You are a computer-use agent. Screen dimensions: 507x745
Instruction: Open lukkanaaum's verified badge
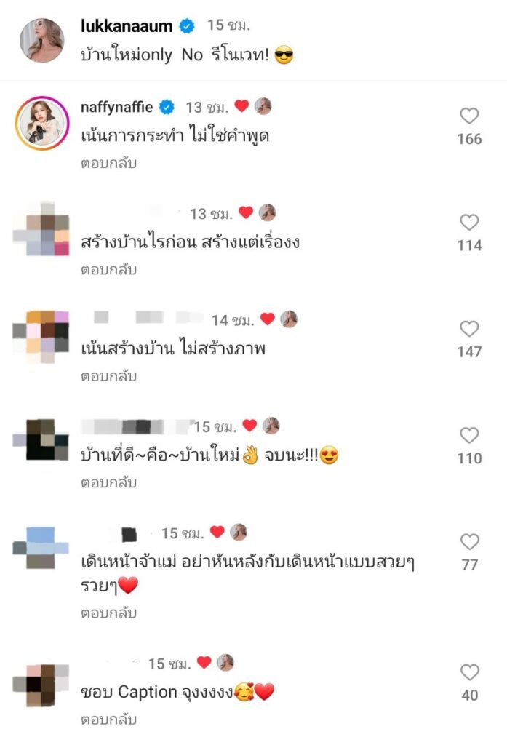pyautogui.click(x=187, y=25)
